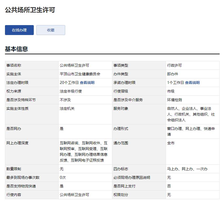This screenshot has width=222, height=201.
Task: Select the 环境检测 value
Action: [174, 100]
